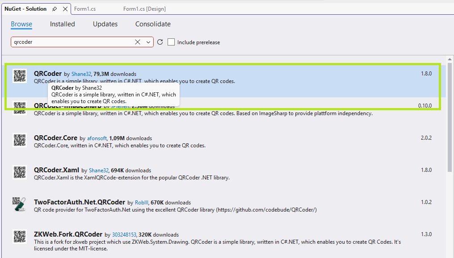
Task: Click version 0.10.0 of QRCoder-ImageSharp
Action: pyautogui.click(x=425, y=106)
